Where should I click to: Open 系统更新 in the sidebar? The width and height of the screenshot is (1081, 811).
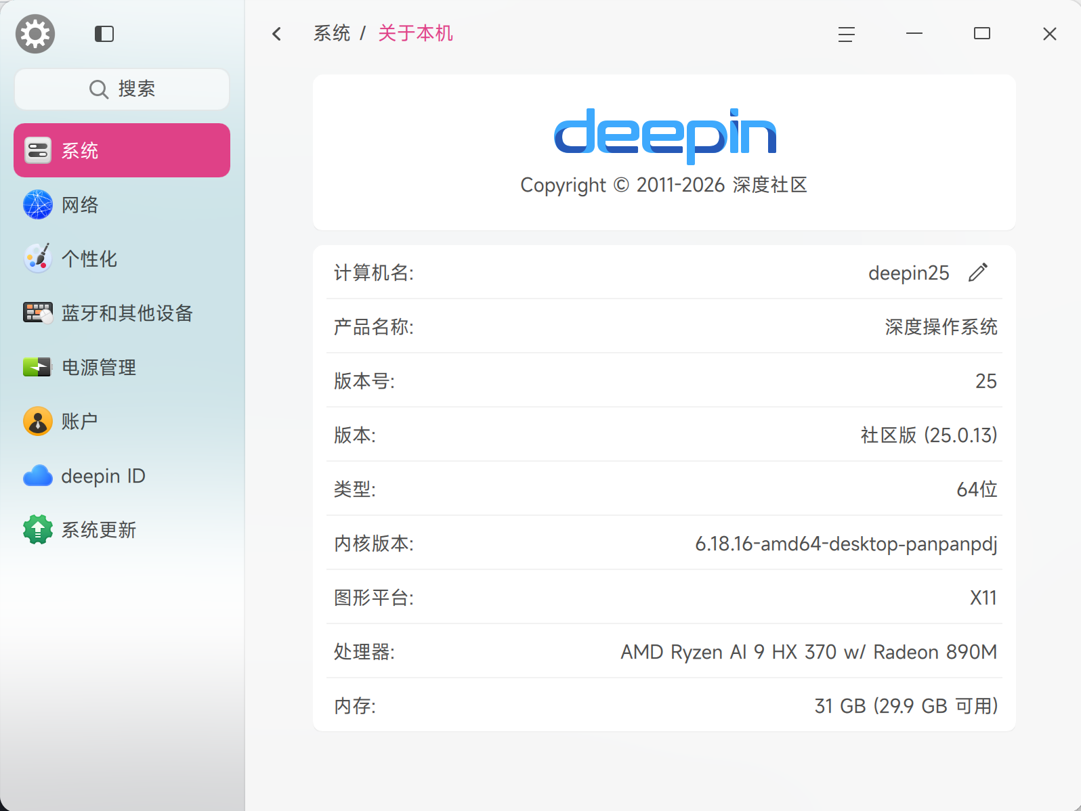(x=122, y=529)
